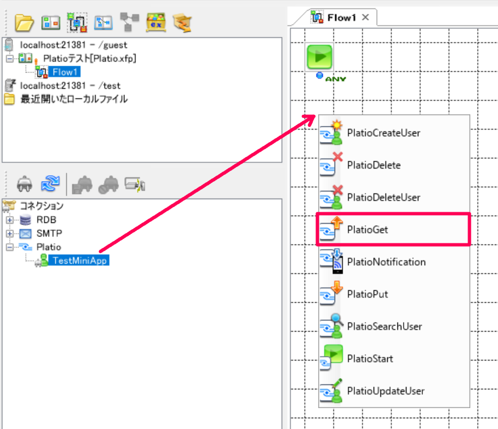This screenshot has height=429, width=498.
Task: Click the green Start component on canvas
Action: pos(319,57)
